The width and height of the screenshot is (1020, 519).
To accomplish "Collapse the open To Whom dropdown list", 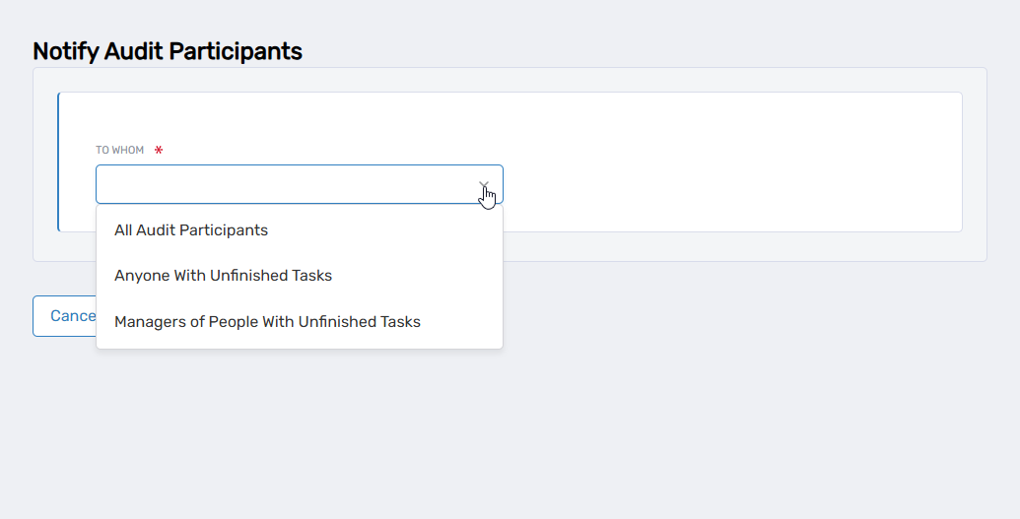I will click(484, 184).
